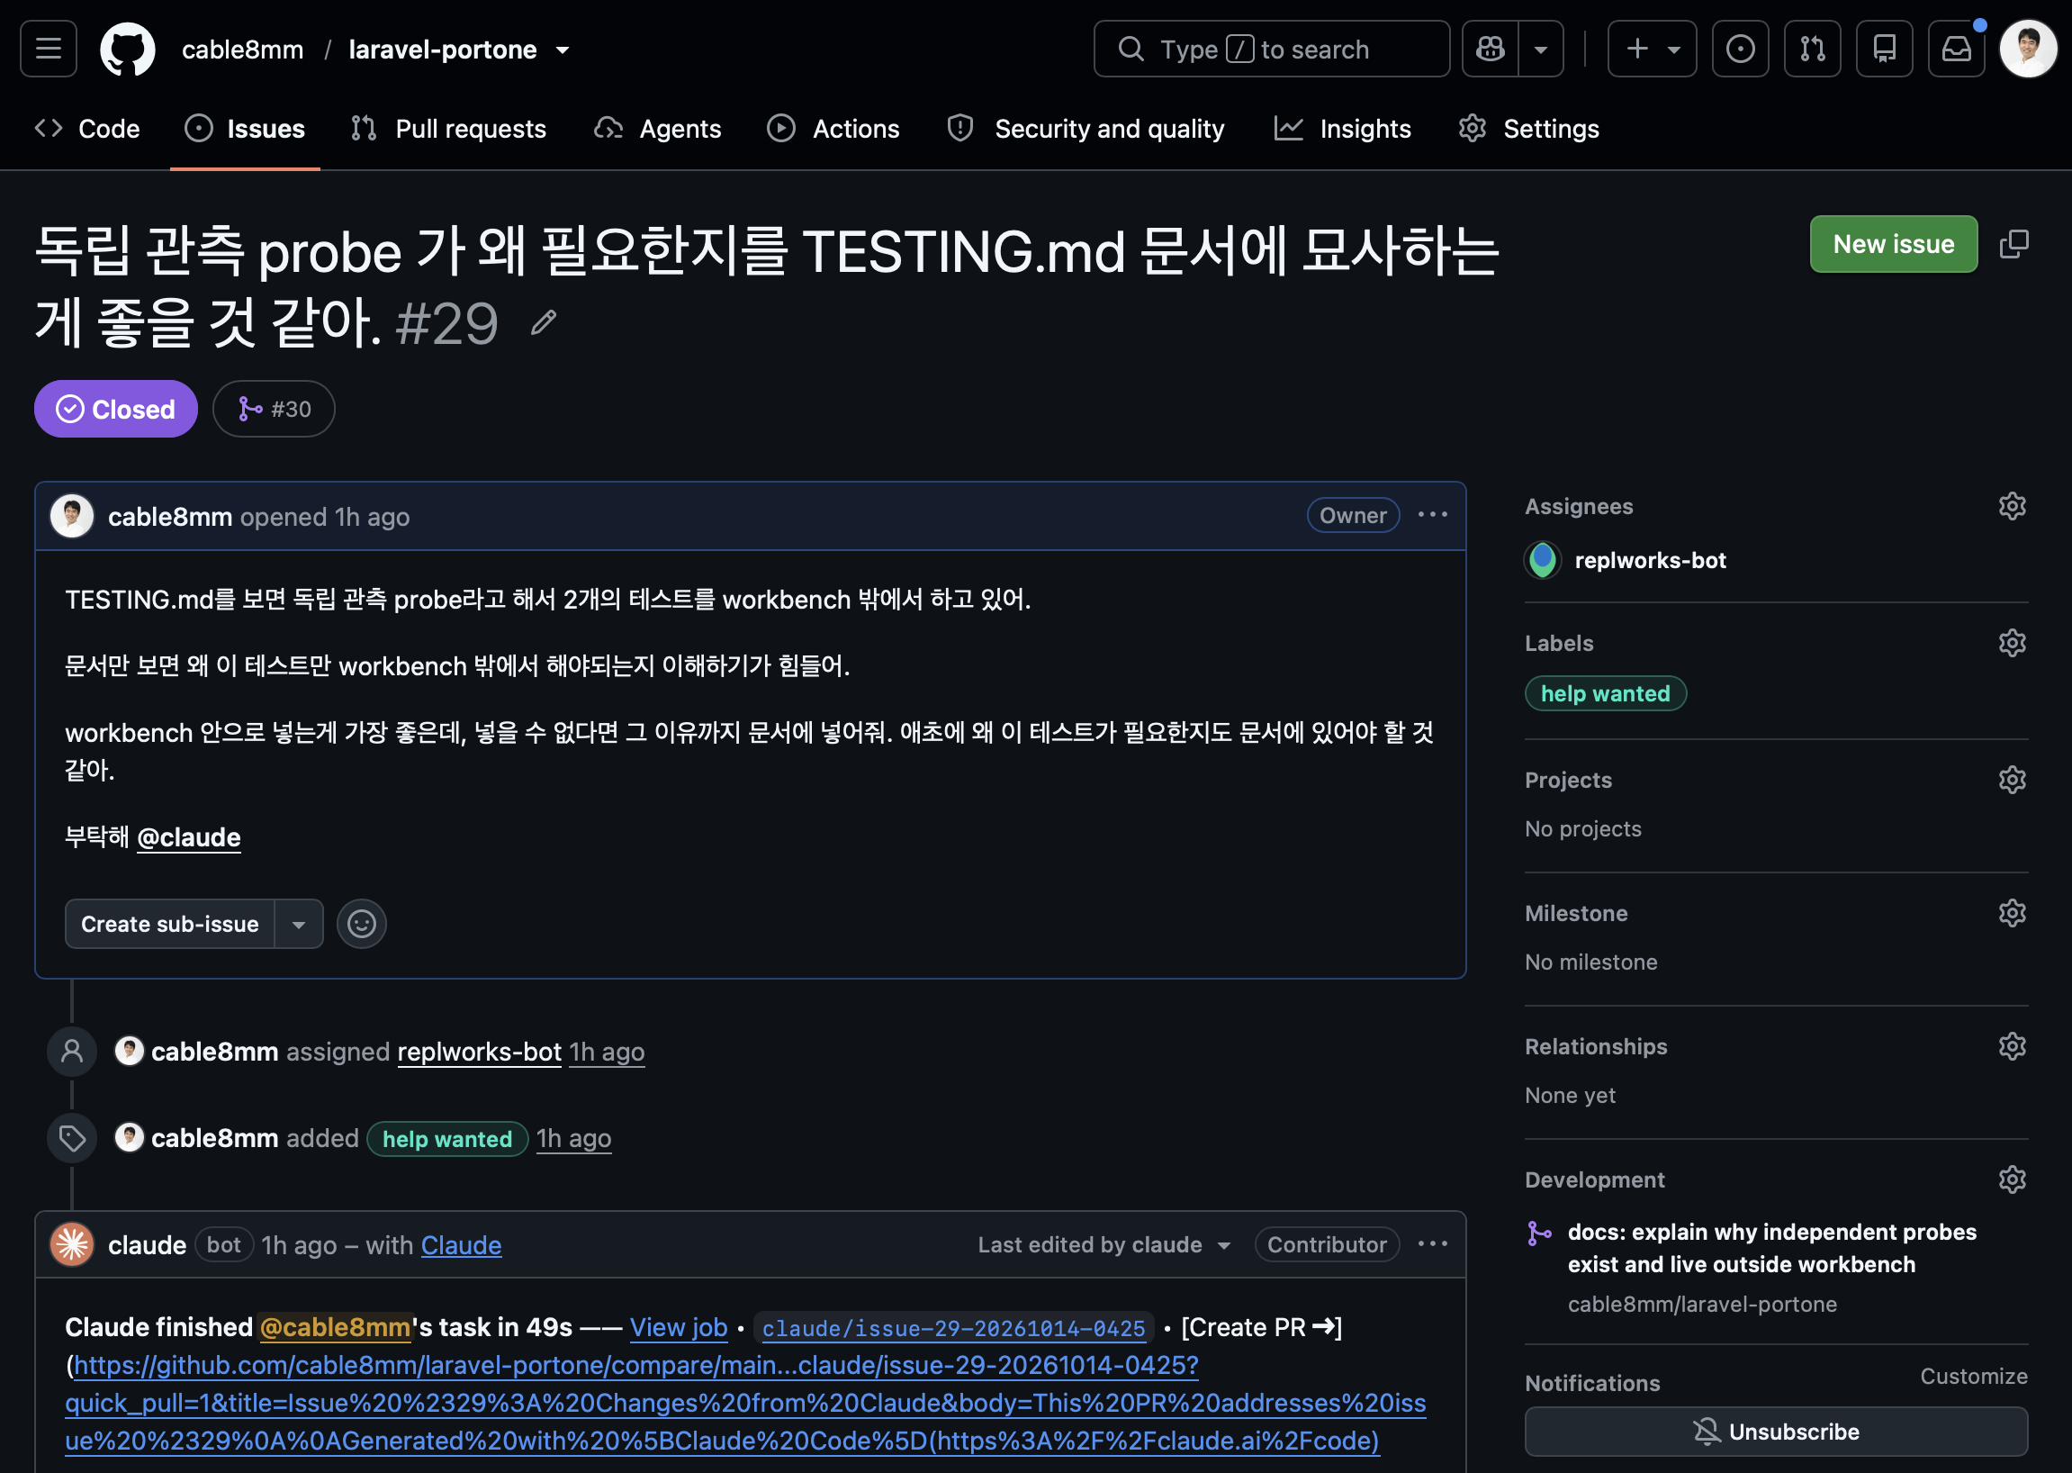This screenshot has height=1473, width=2072.
Task: Open Copilot chat icon in header
Action: [1490, 49]
